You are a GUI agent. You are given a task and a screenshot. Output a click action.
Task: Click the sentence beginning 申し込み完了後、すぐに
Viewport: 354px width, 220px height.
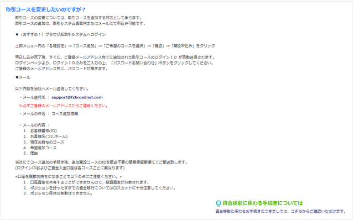[x=115, y=57]
